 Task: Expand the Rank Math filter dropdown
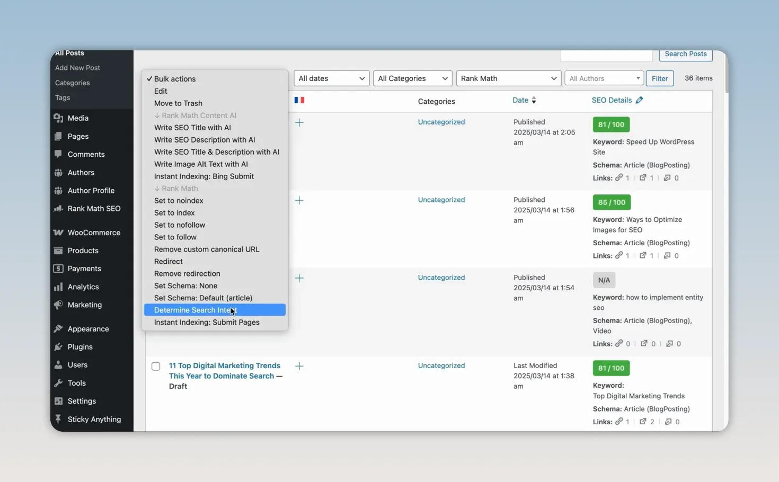(508, 78)
